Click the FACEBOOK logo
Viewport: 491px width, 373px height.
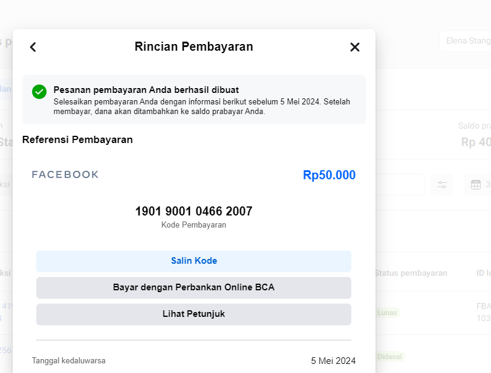click(65, 174)
